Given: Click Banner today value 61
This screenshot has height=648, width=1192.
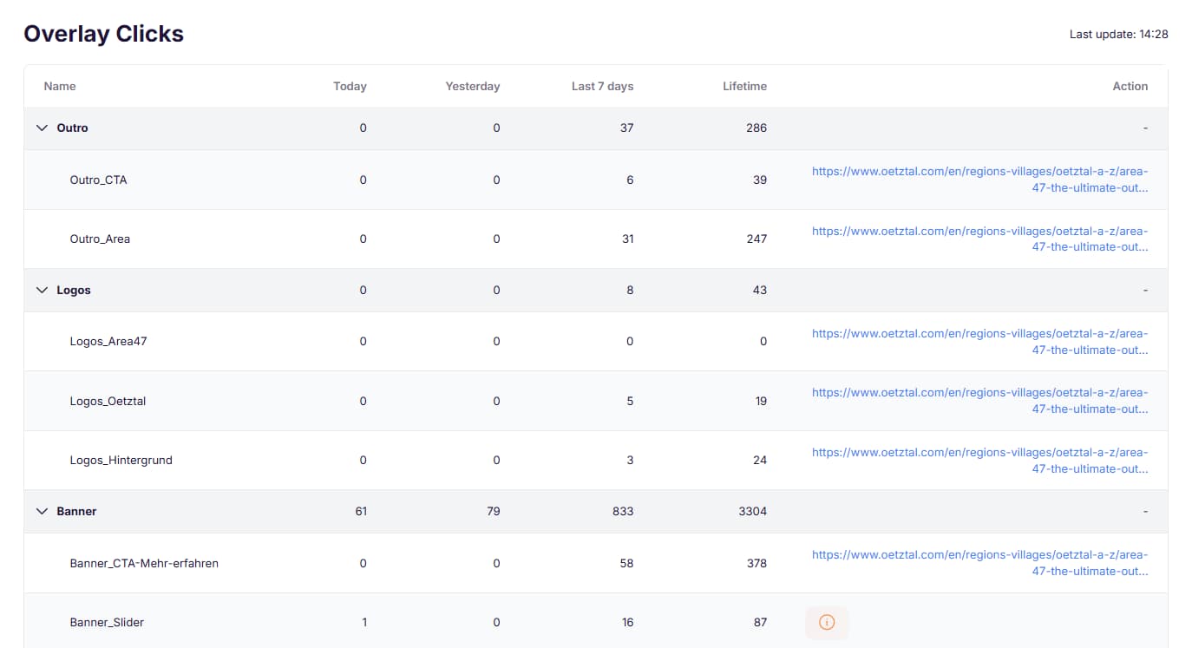Looking at the screenshot, I should click(361, 511).
